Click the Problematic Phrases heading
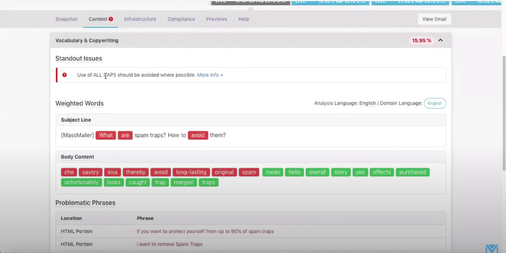Viewport: 506px width, 253px height. [x=85, y=203]
